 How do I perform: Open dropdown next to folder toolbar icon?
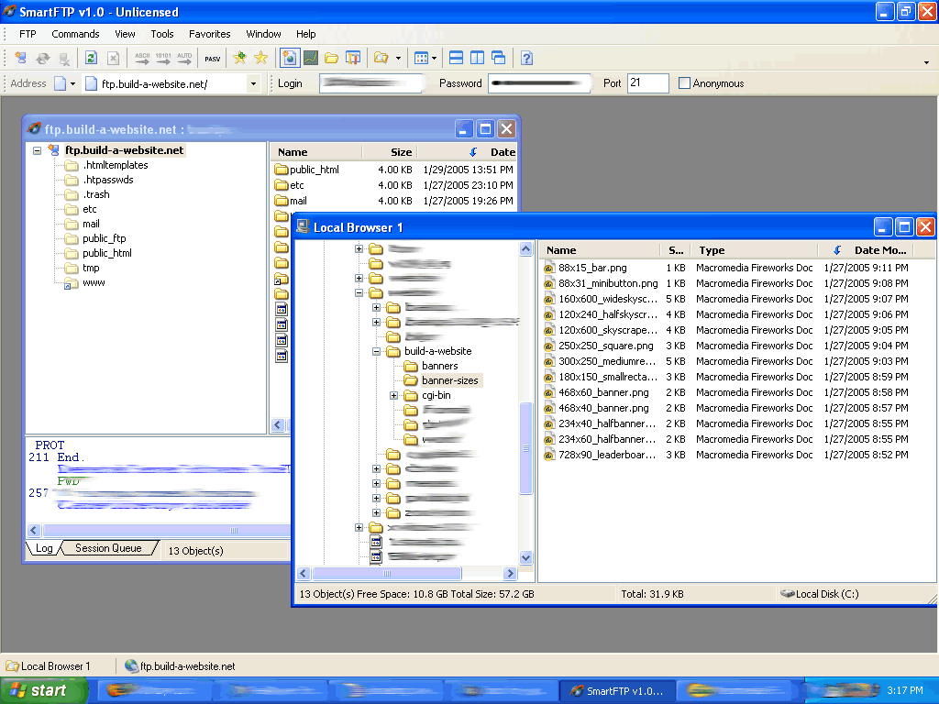[398, 58]
